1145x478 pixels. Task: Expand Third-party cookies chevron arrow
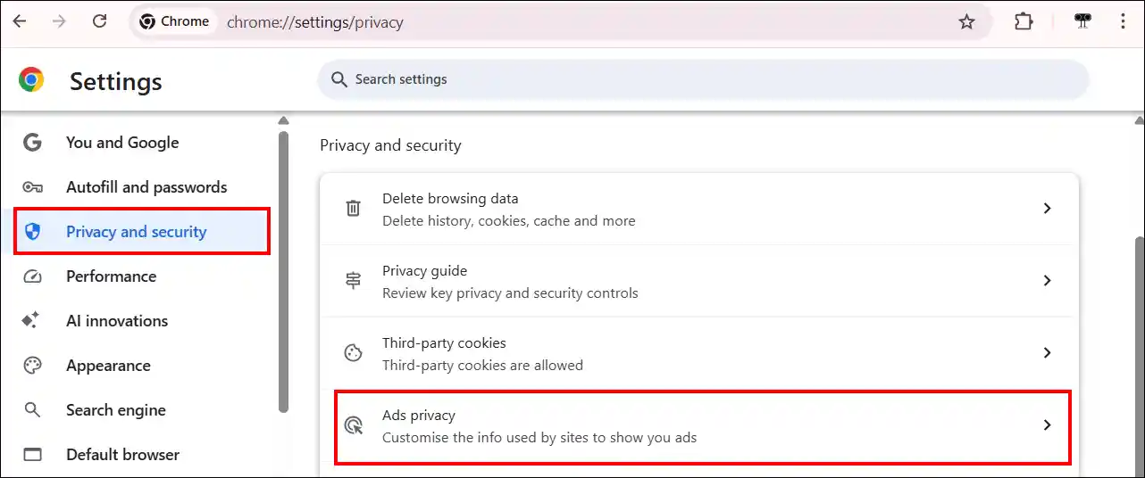click(x=1047, y=353)
